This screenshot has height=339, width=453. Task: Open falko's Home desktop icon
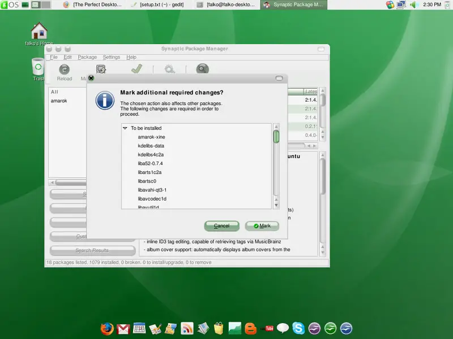39,31
